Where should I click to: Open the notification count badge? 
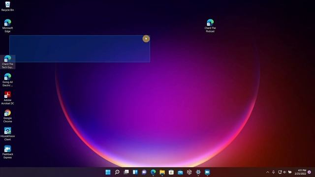click(x=310, y=172)
